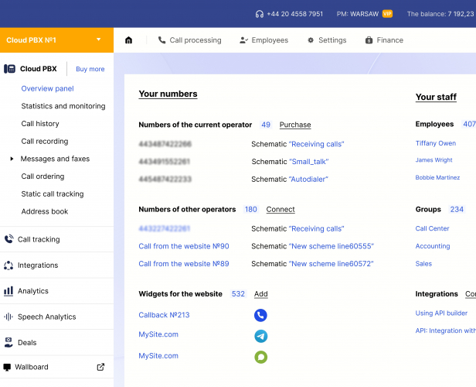Click the 532 widgets count
The image size is (476, 387).
coord(238,293)
